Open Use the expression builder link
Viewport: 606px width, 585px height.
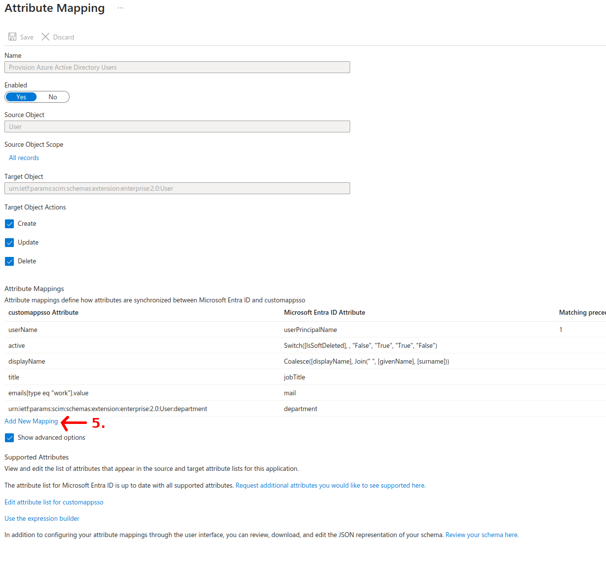42,519
